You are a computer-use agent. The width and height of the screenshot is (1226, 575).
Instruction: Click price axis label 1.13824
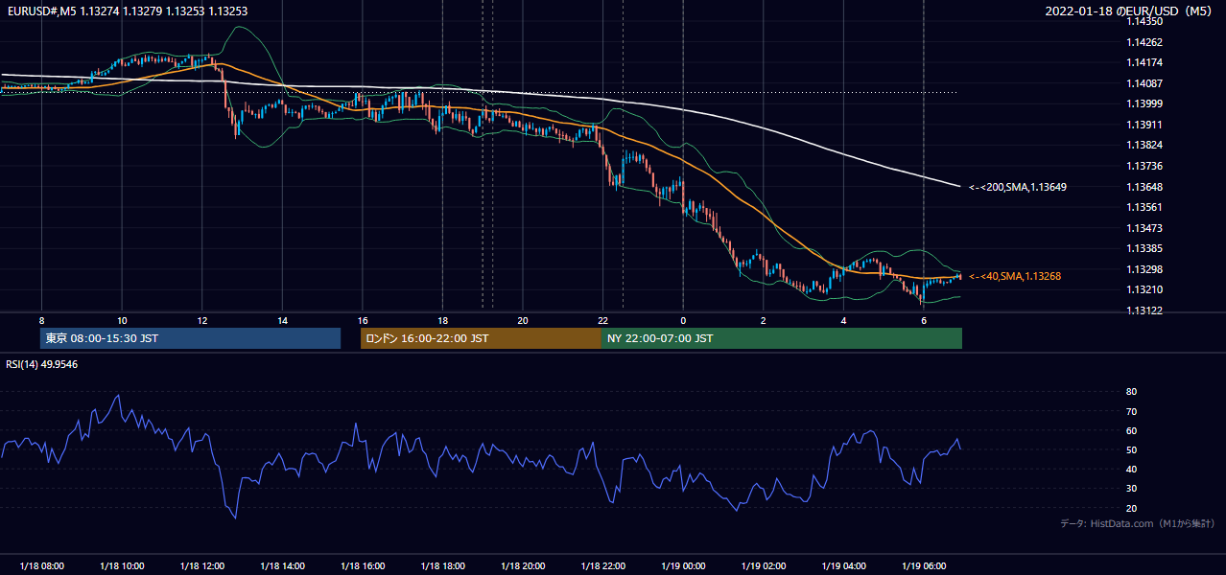point(1144,146)
